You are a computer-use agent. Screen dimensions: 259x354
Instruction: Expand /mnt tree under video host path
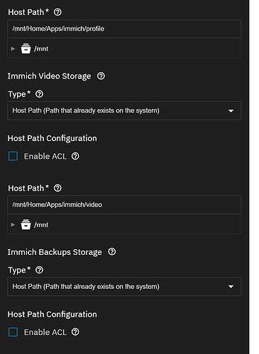[x=13, y=224]
